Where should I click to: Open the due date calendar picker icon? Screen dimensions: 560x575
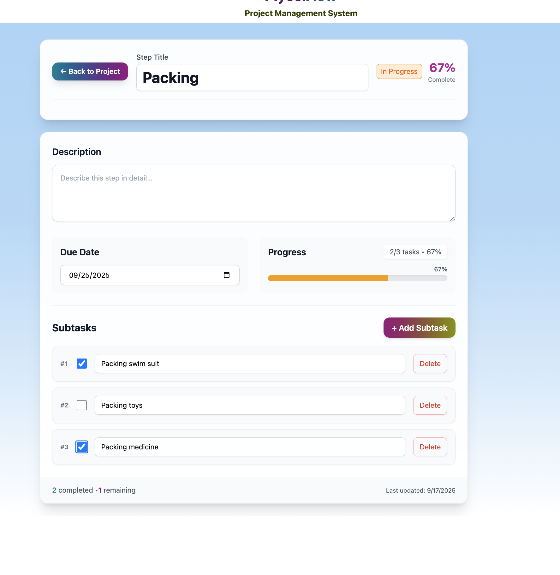coord(226,275)
